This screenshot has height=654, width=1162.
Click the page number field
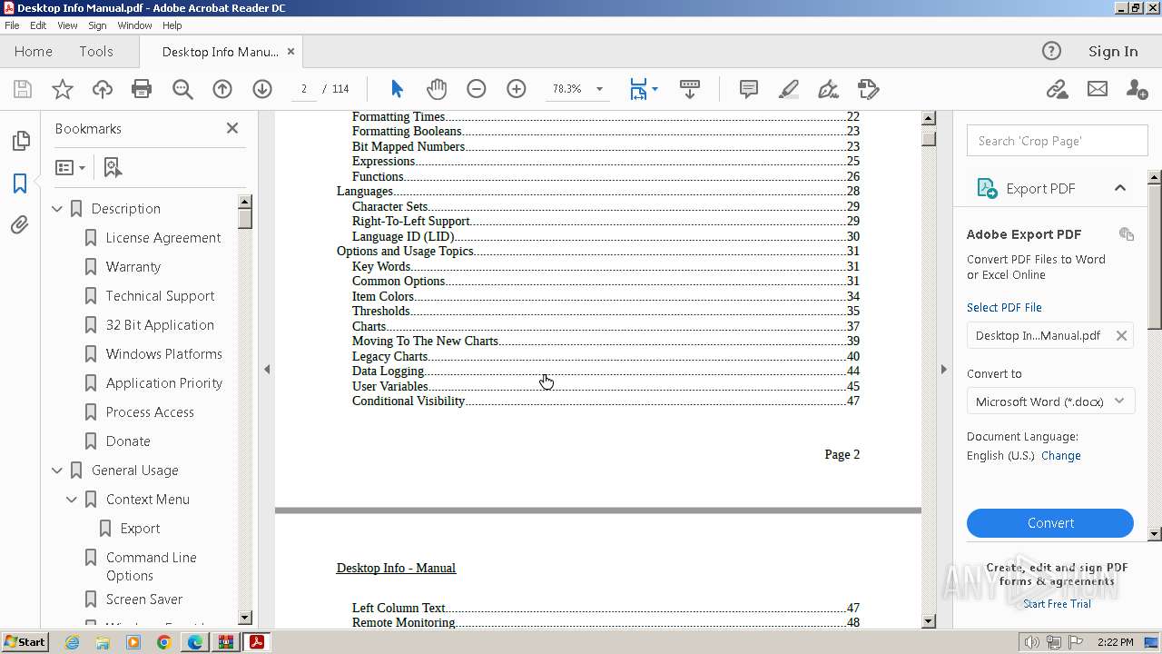tap(303, 89)
